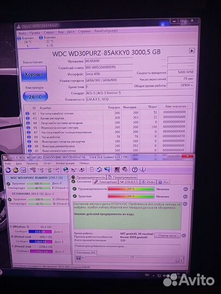
Task: Open Язык(Language) menu in CrystalDiskInfo
Action: (106, 30)
